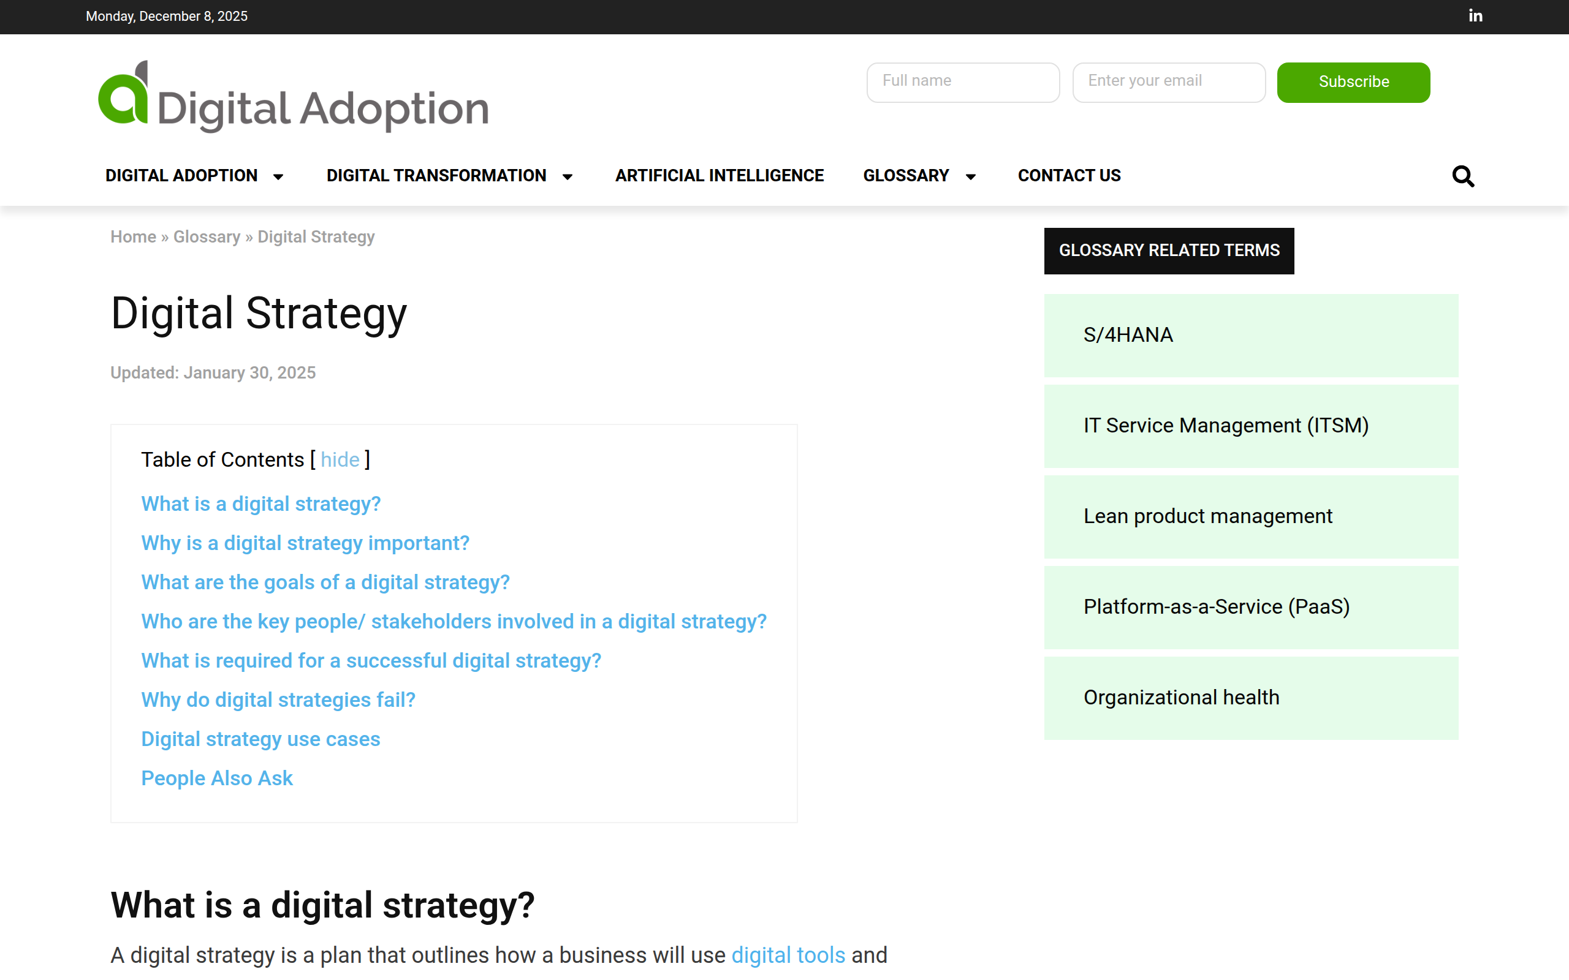Jump to 'What is a digital strategy?' section
The width and height of the screenshot is (1569, 980).
click(x=260, y=503)
